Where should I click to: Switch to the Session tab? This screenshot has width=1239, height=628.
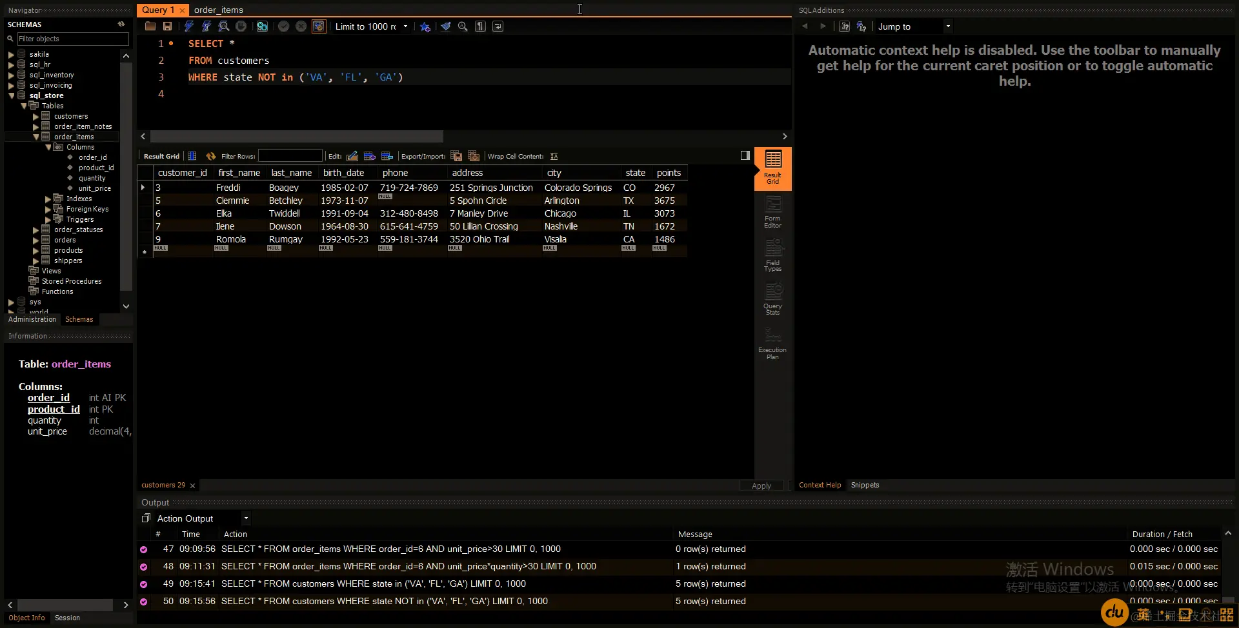tap(67, 618)
